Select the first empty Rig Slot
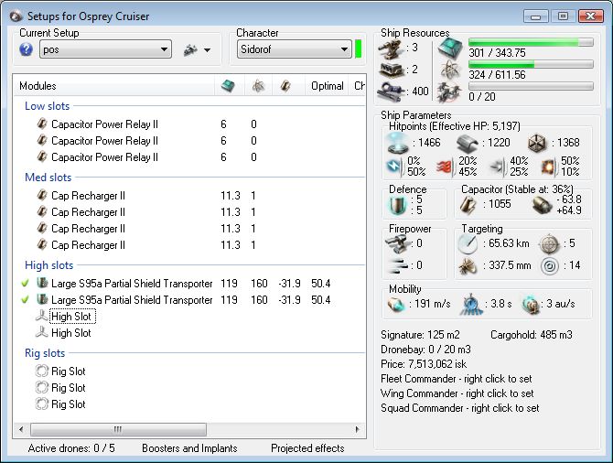Viewport: 613px width, 463px height. point(68,371)
